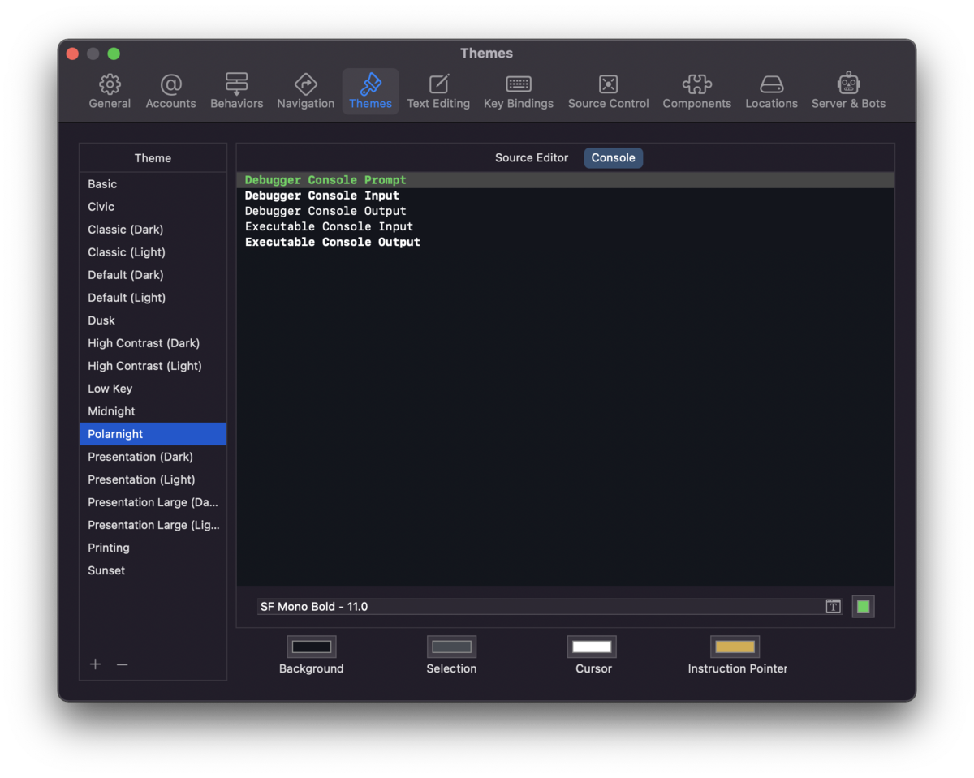Open the Instruction Pointer color well
The width and height of the screenshot is (974, 778).
point(735,647)
